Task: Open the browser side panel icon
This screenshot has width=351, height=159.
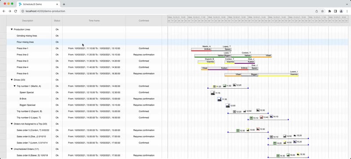Action: 335,11
